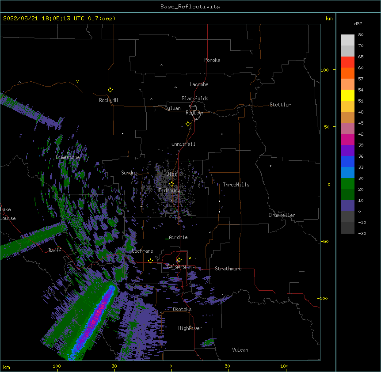Click the 80 dBZ light gray swatch
Viewport: 381px width, 372px height.
click(x=347, y=40)
